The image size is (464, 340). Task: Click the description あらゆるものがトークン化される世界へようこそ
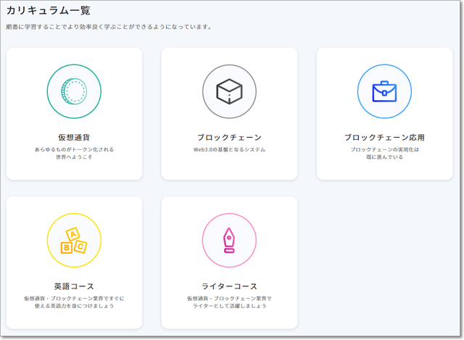74,153
